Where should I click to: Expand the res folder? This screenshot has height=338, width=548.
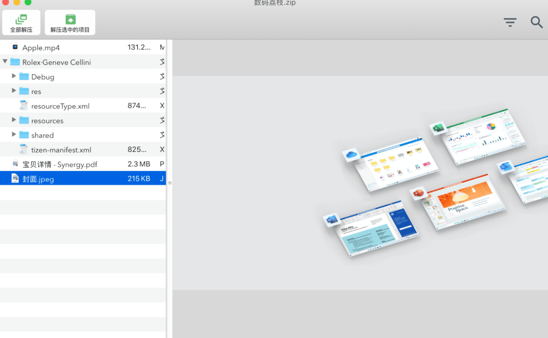pos(14,90)
